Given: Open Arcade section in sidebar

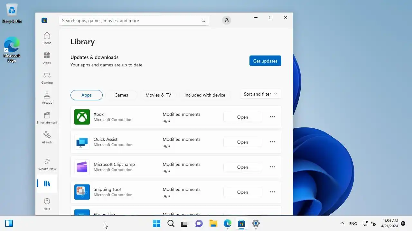Looking at the screenshot, I should pyautogui.click(x=47, y=98).
